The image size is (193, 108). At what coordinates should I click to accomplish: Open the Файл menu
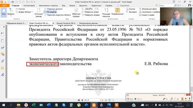(x=5, y=5)
